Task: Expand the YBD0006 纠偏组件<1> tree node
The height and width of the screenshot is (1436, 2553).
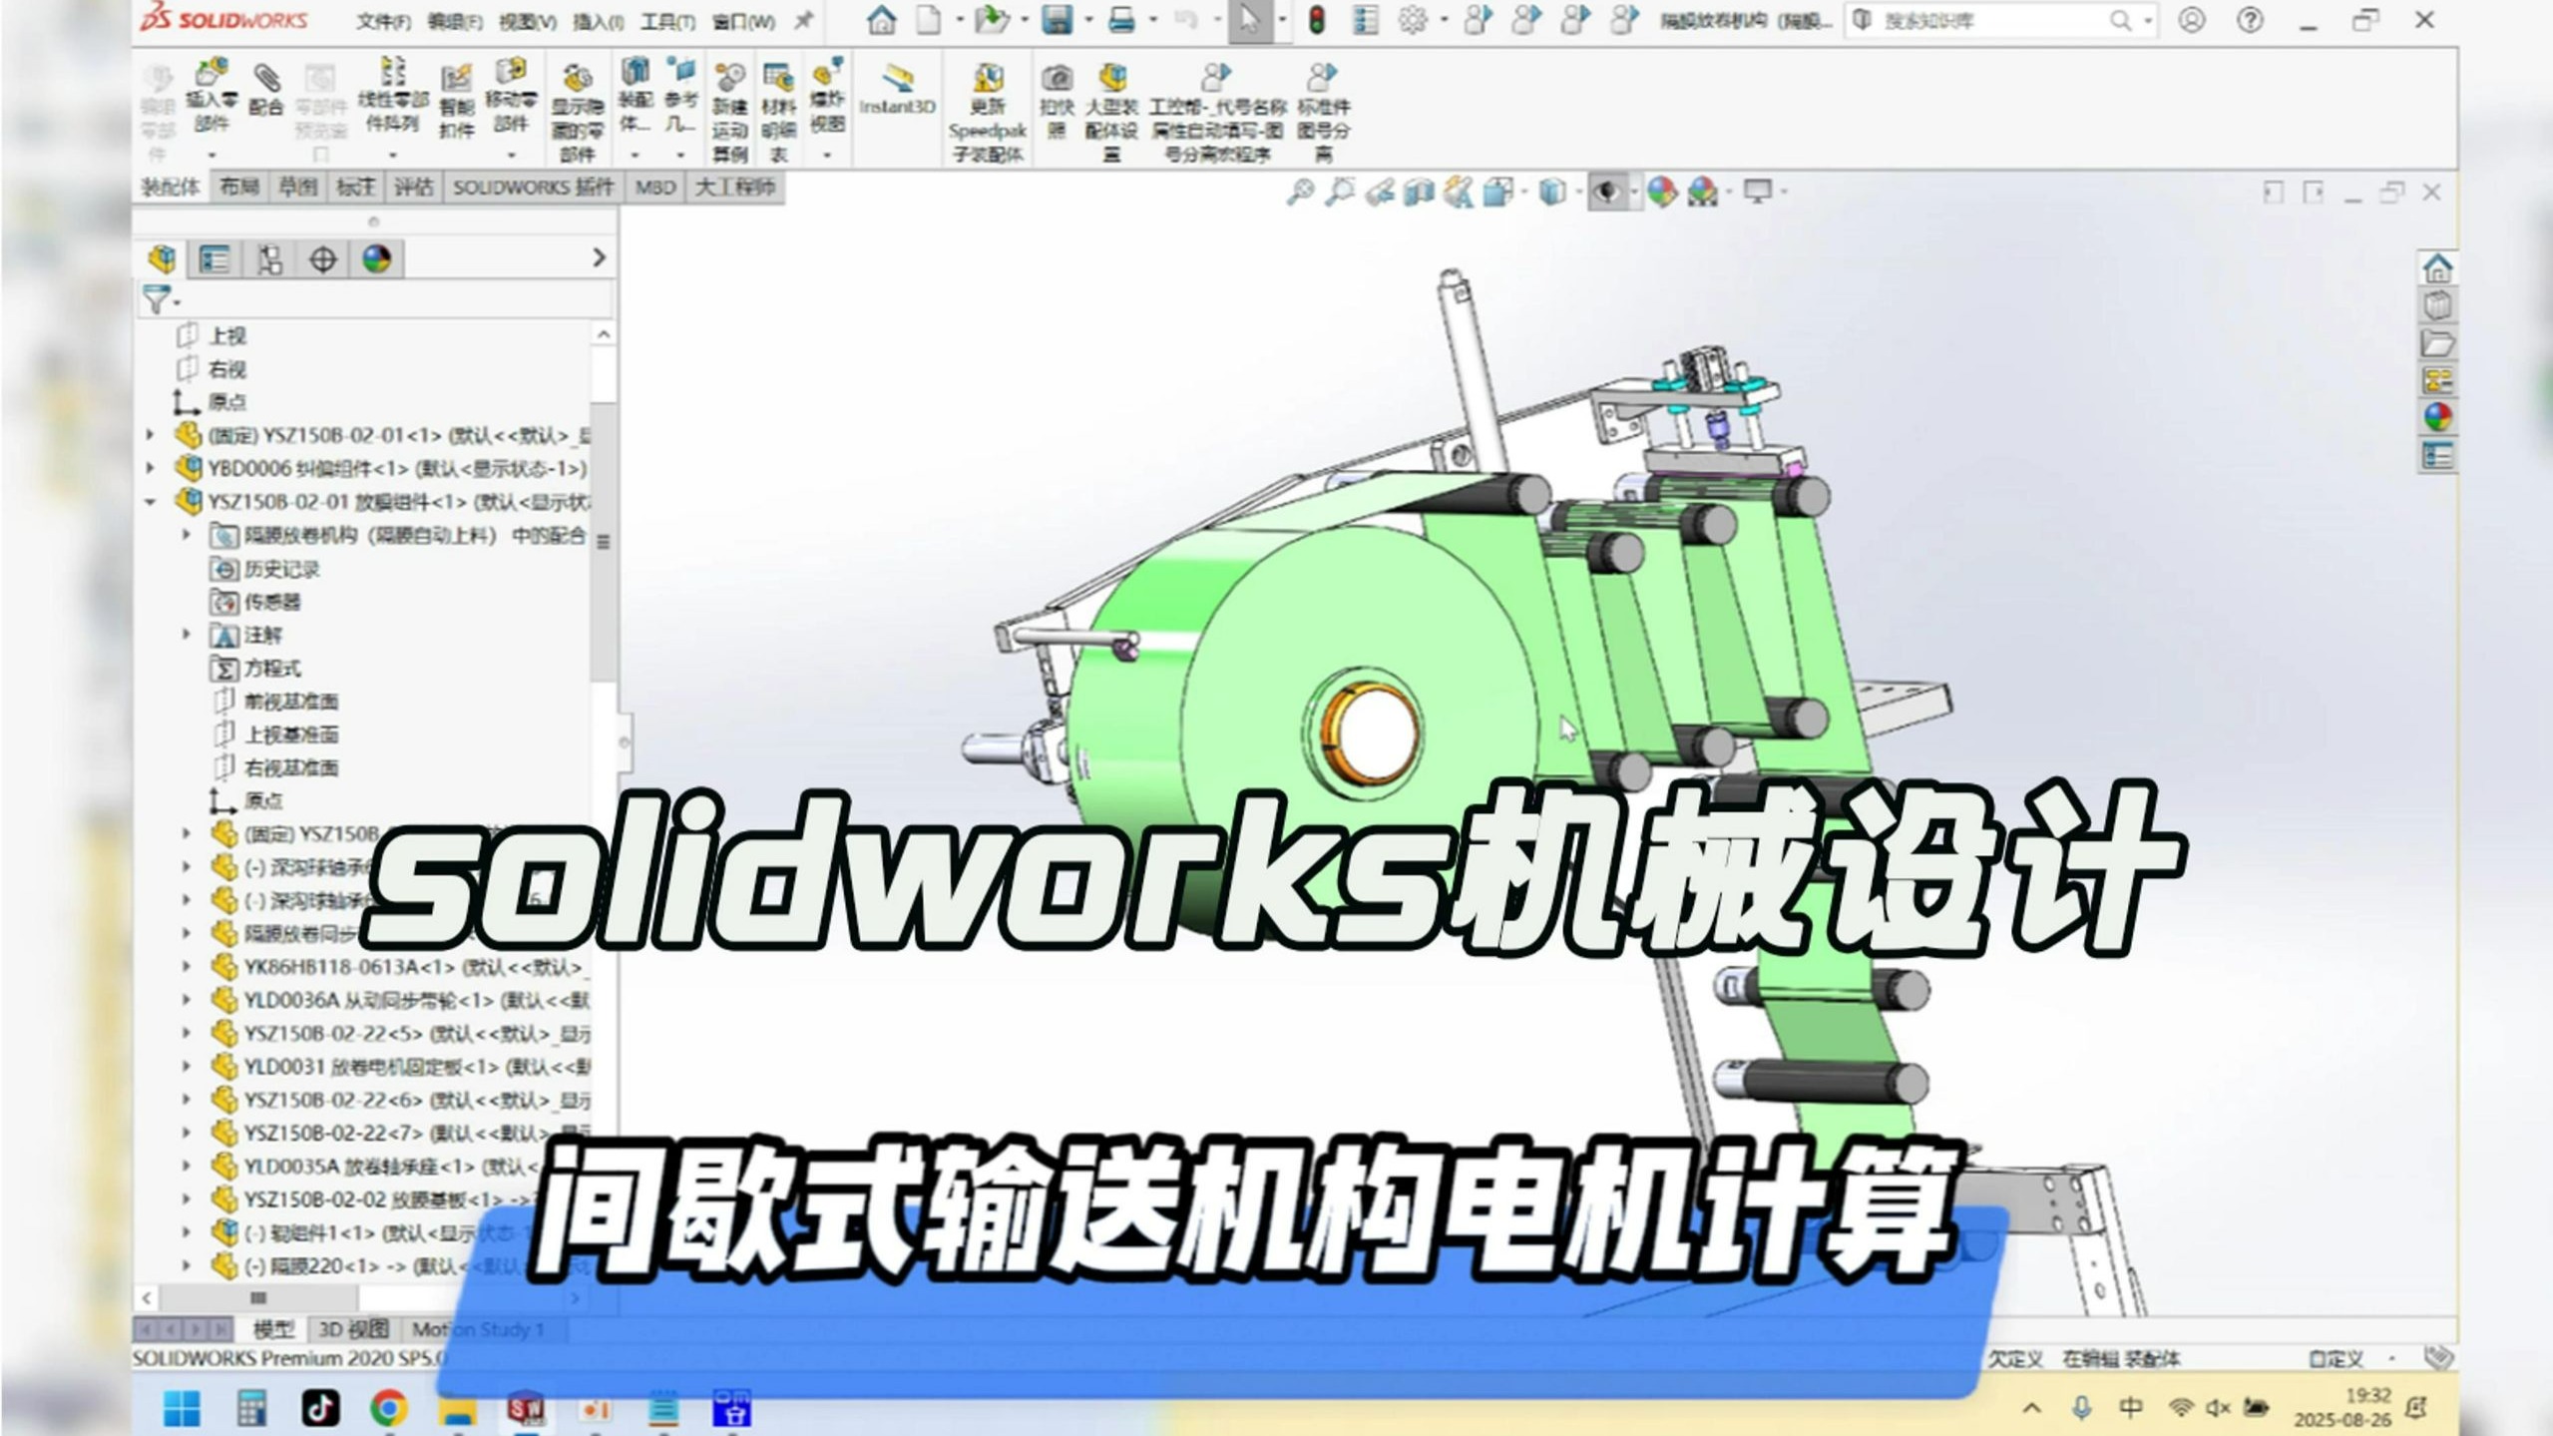Action: point(150,468)
